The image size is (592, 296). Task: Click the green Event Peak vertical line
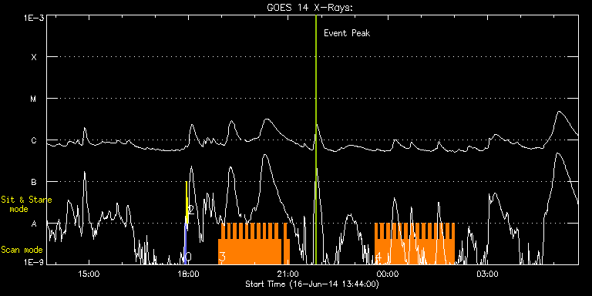click(315, 140)
